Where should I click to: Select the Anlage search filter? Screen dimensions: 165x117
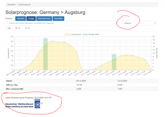coord(31,18)
